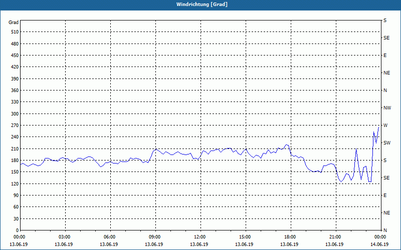Click the 15:00 time label

click(245, 236)
